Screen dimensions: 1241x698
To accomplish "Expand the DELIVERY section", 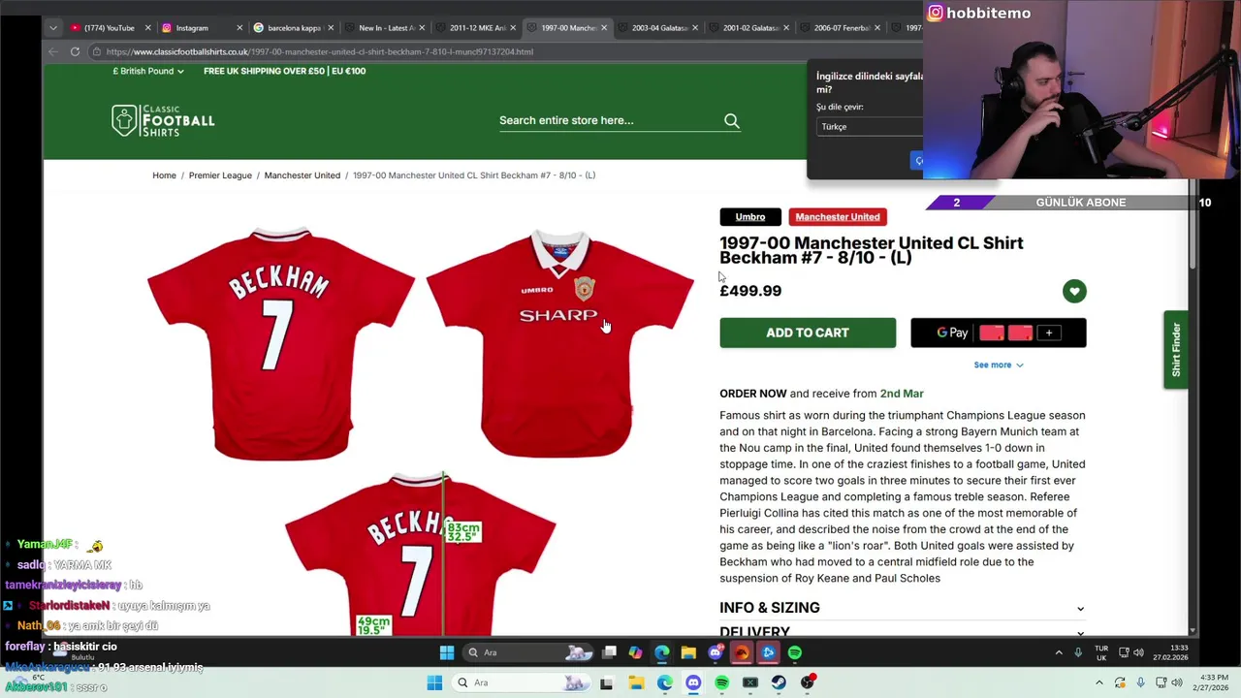I will click(903, 630).
